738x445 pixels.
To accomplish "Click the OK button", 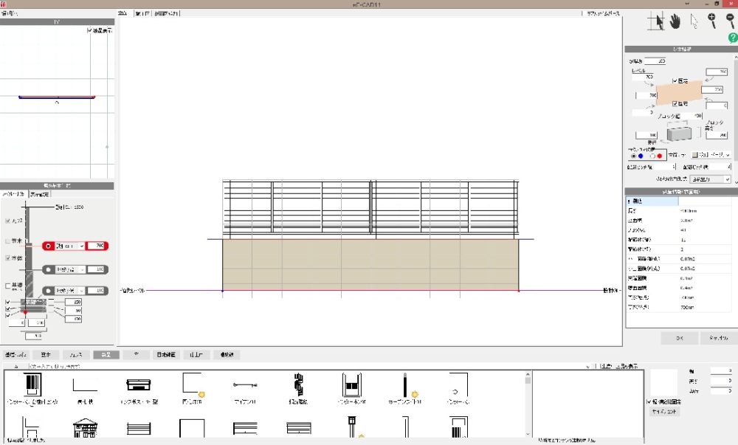I will coord(679,338).
